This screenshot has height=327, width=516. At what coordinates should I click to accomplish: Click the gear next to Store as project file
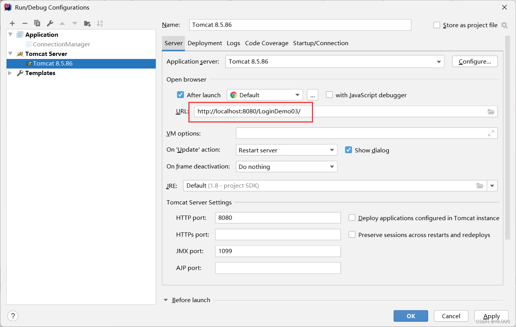click(x=504, y=25)
